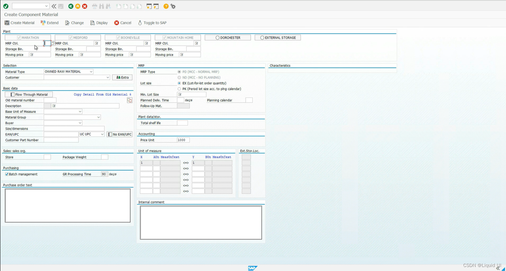This screenshot has height=271, width=506.
Task: Click the Generate Shortcut icon
Action: coord(156,6)
